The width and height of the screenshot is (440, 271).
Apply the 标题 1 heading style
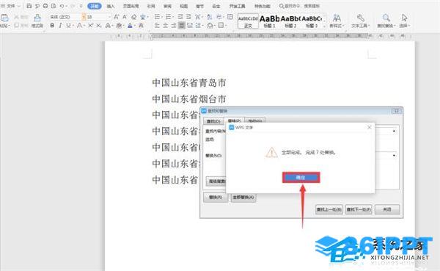[269, 21]
